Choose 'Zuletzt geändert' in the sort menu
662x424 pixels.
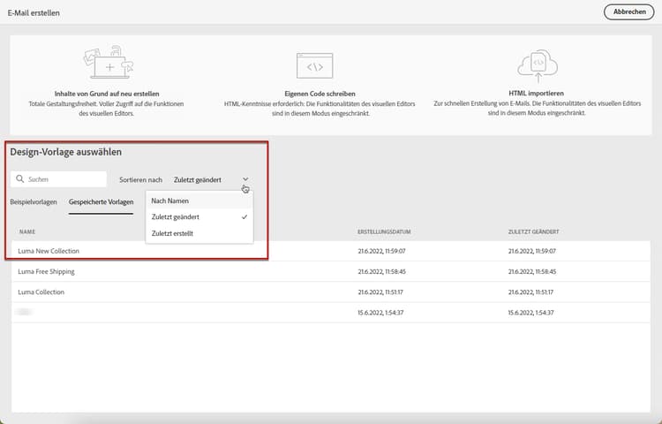pos(199,217)
